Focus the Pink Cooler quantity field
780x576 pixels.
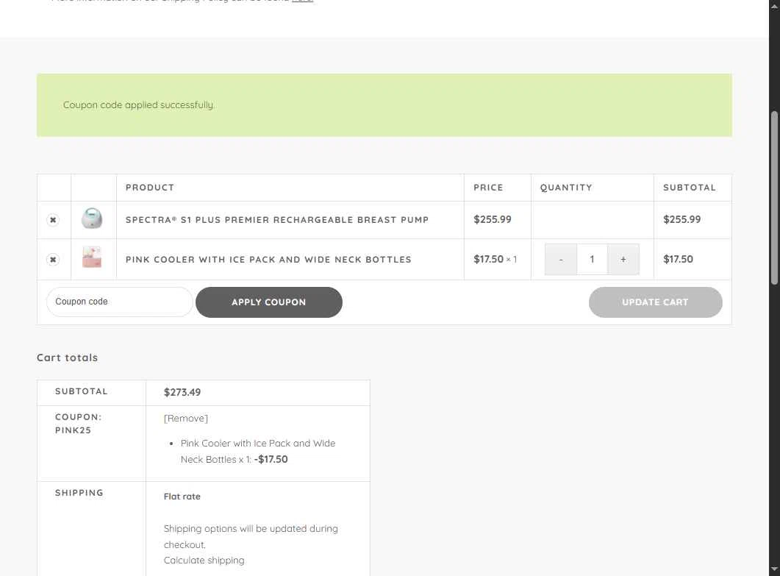[x=592, y=260]
